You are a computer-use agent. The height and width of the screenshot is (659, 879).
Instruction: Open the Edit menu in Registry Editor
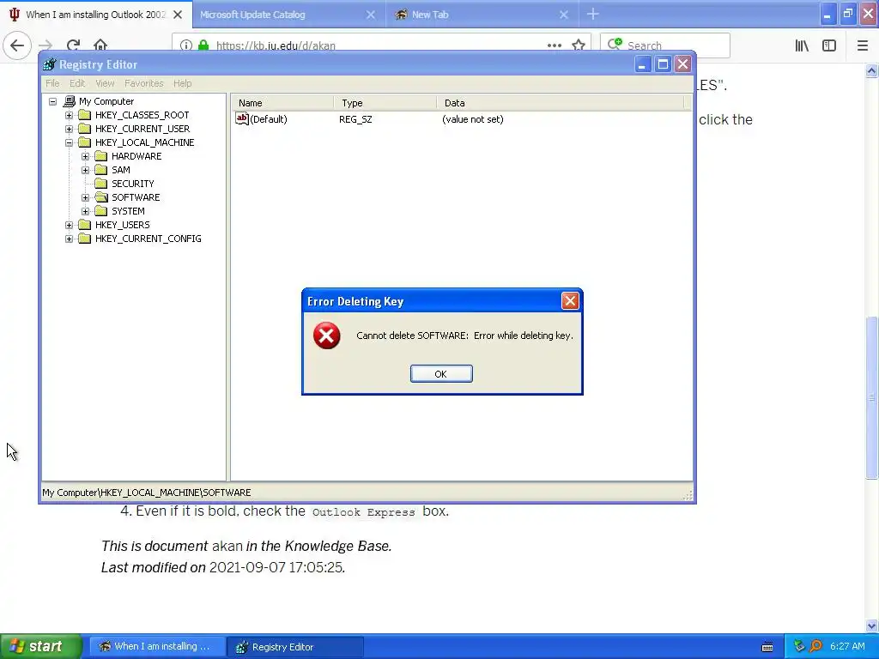[77, 83]
